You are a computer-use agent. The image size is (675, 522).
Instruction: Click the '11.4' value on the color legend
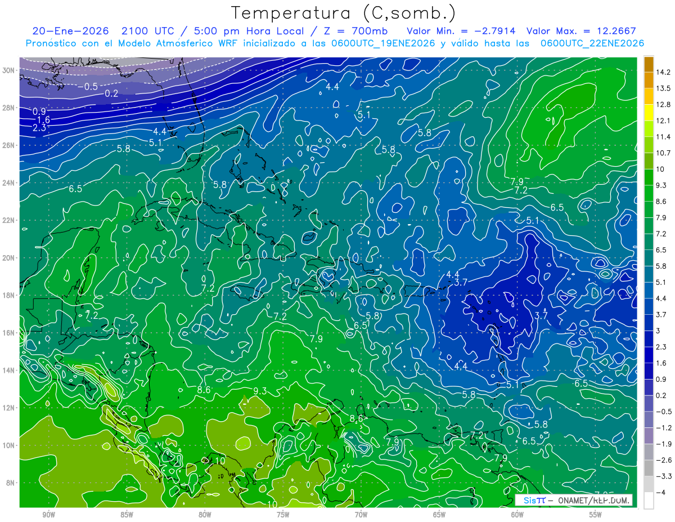663,137
